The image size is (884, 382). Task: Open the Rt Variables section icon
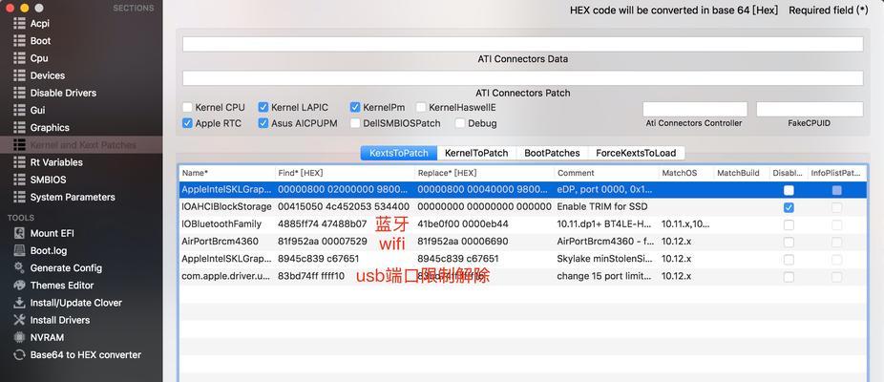[x=20, y=162]
